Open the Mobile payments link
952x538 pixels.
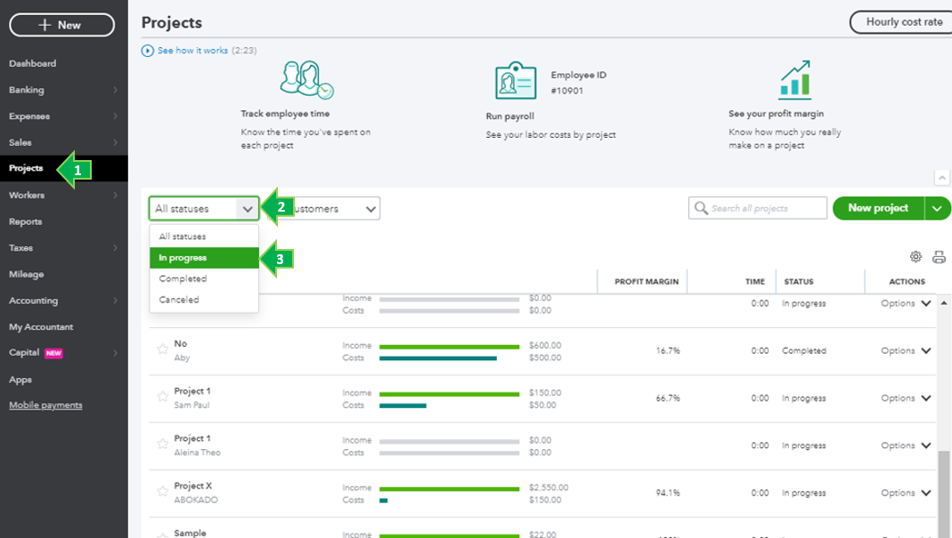pyautogui.click(x=45, y=406)
